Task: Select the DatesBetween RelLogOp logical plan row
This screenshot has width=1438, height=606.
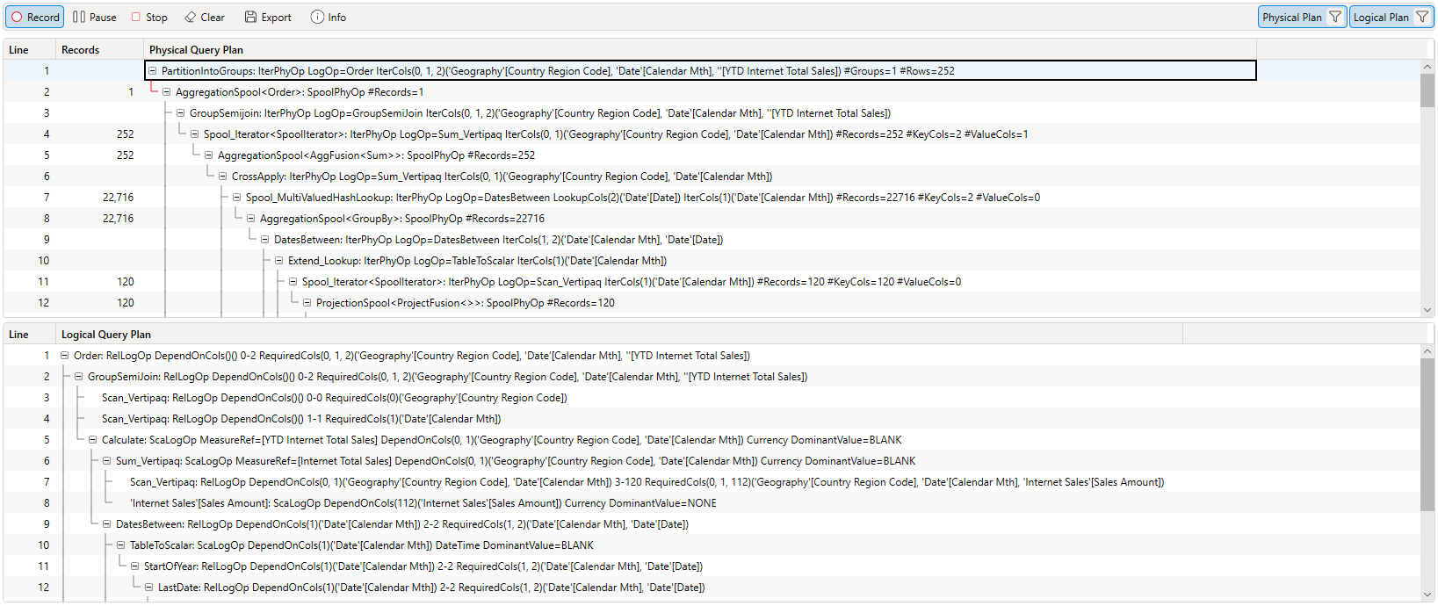Action: pyautogui.click(x=401, y=524)
